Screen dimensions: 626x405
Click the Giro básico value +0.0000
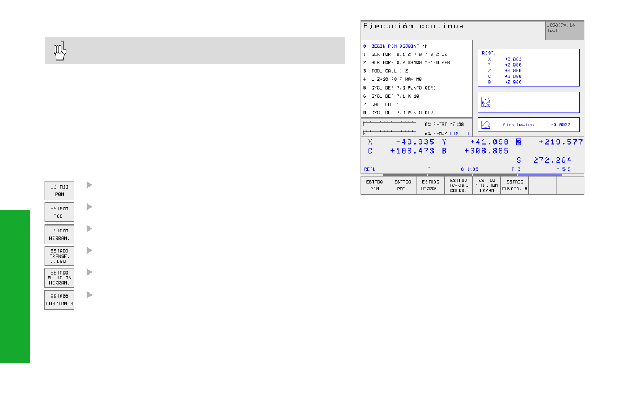[x=560, y=124]
